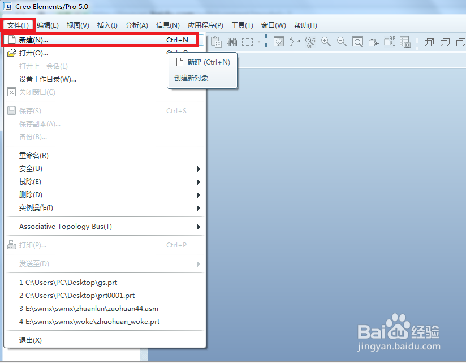The width and height of the screenshot is (466, 363).
Task: Open the 分析(A) menu
Action: [136, 25]
